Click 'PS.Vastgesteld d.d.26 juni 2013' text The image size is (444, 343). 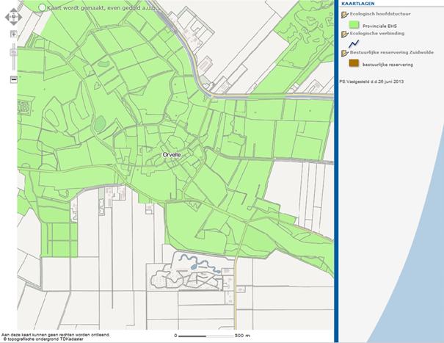[x=371, y=82]
